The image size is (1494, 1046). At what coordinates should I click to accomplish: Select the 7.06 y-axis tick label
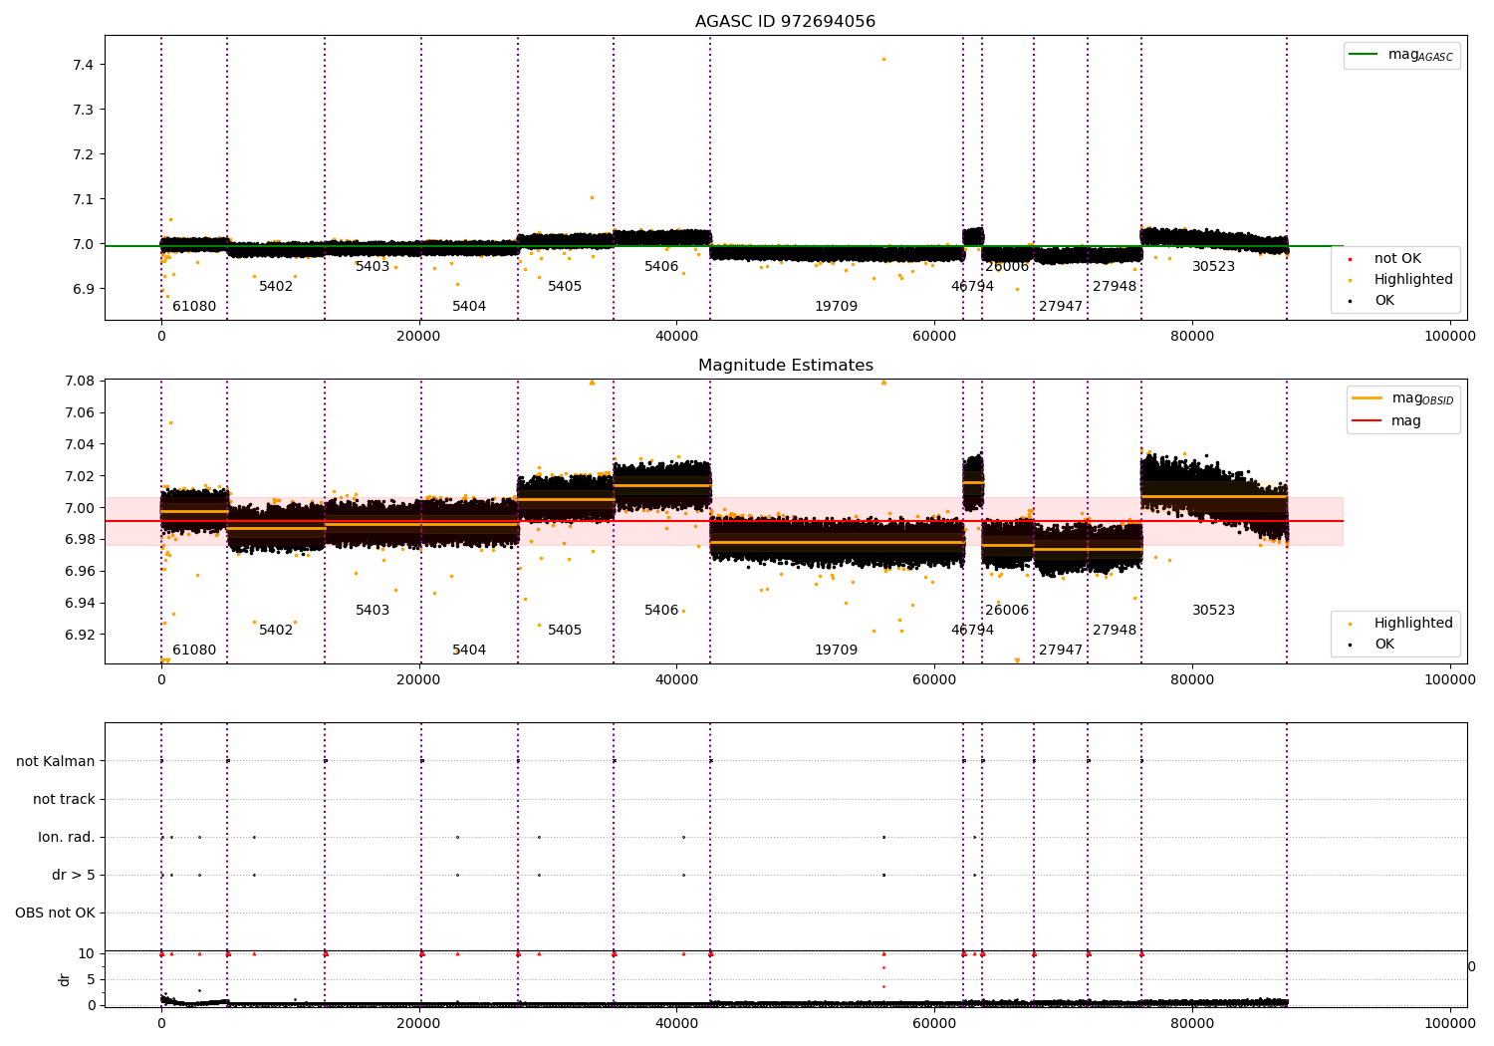(80, 412)
